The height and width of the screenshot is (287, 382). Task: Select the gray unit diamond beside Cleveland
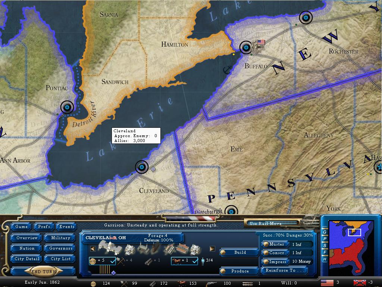click(153, 169)
